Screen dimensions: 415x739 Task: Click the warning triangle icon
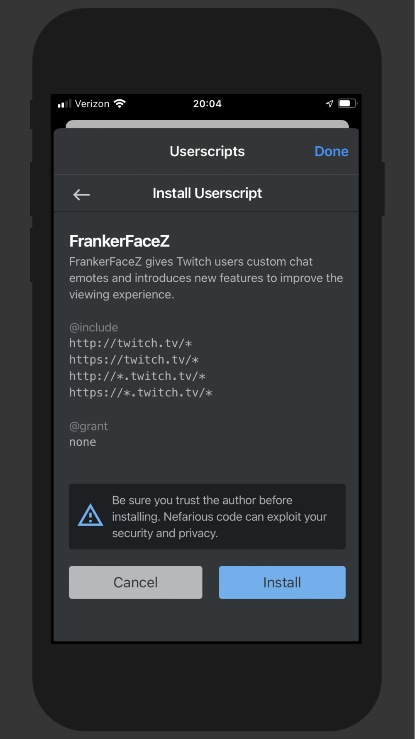pos(90,516)
